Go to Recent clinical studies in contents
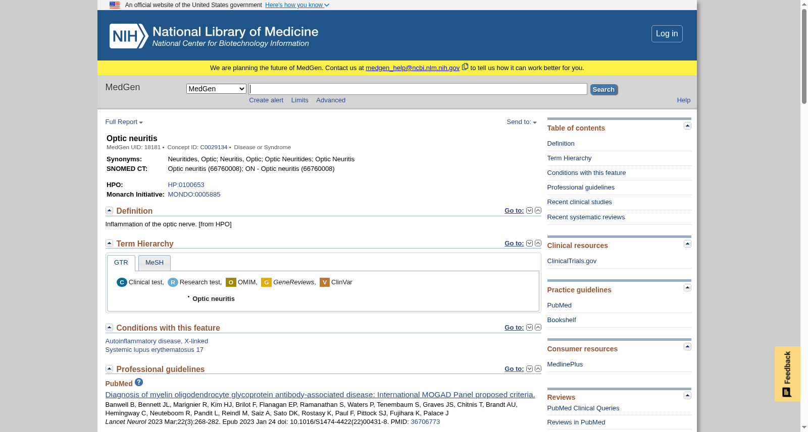 [x=579, y=202]
